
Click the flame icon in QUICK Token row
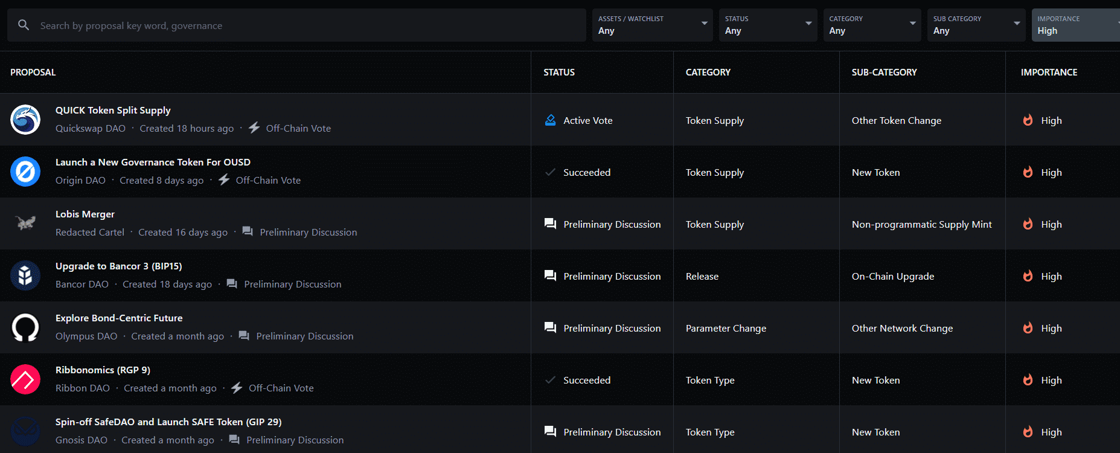[1028, 120]
